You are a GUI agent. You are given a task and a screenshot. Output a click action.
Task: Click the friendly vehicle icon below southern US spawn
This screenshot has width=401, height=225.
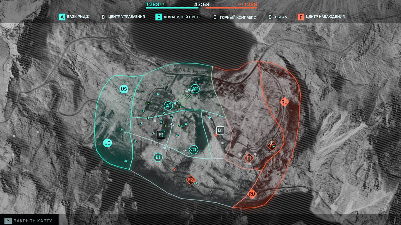[126, 161]
